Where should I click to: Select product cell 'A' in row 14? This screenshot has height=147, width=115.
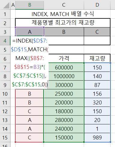[x=29, y=129]
